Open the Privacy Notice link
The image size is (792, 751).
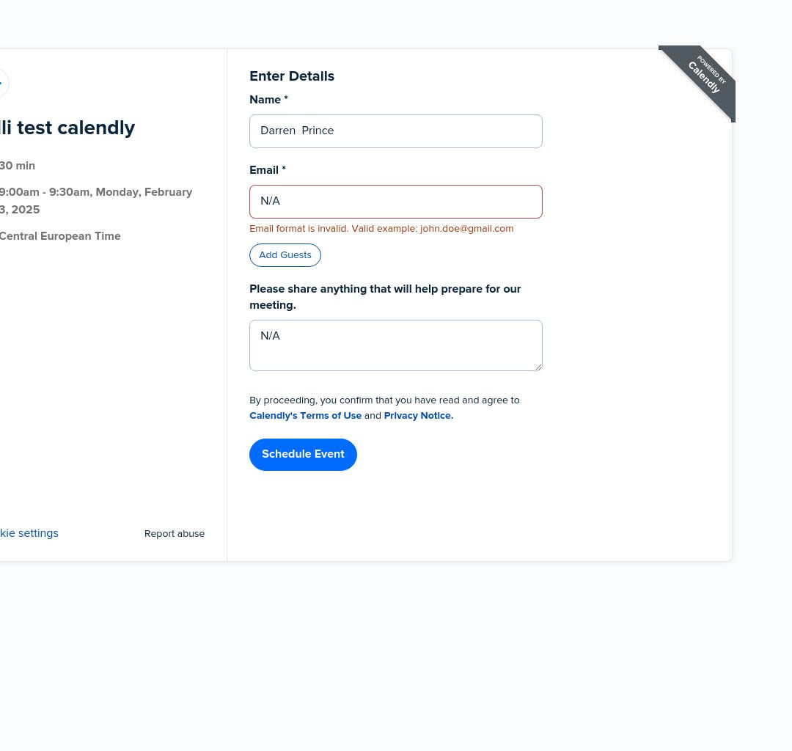click(418, 416)
